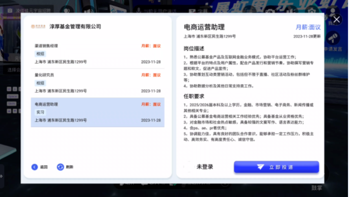
Task: Click the blue 返回 back arrow icon
Action: (35, 167)
